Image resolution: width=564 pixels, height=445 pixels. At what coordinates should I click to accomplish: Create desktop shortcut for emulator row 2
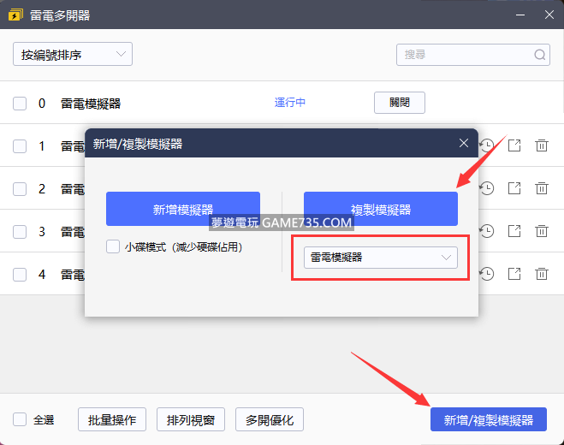point(514,188)
